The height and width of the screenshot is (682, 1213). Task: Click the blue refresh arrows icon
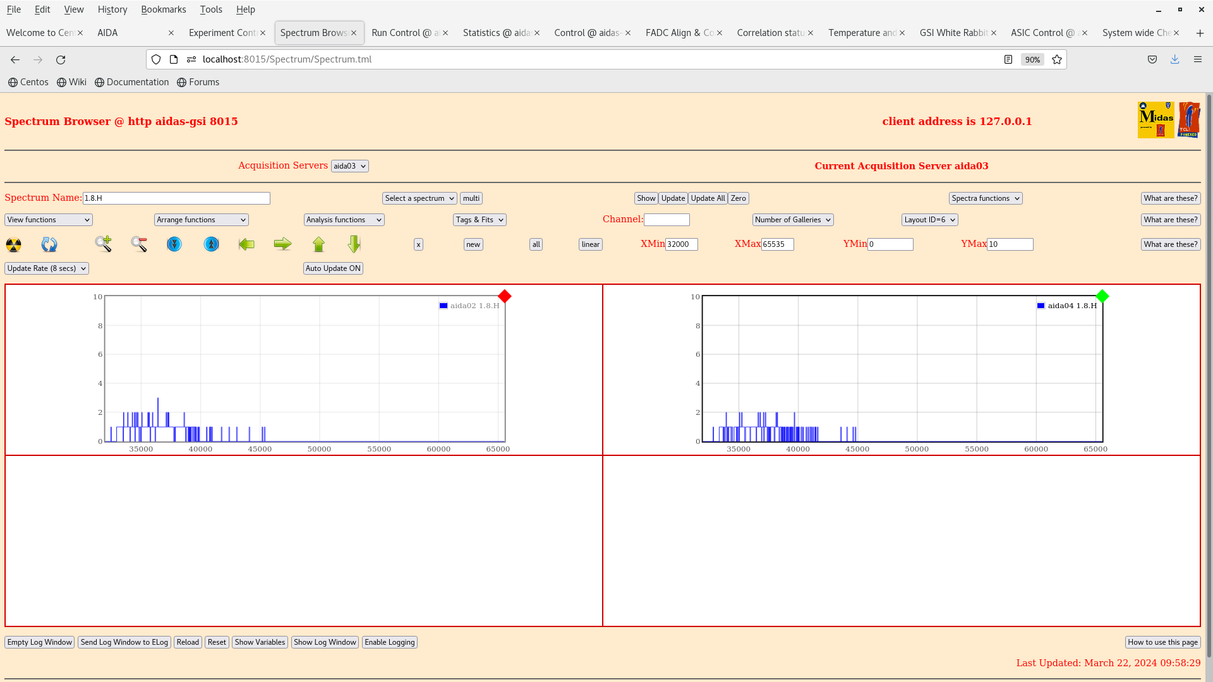coord(49,244)
